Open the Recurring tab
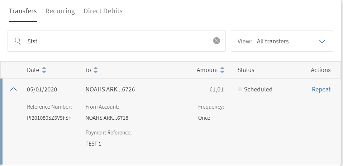 coord(60,11)
